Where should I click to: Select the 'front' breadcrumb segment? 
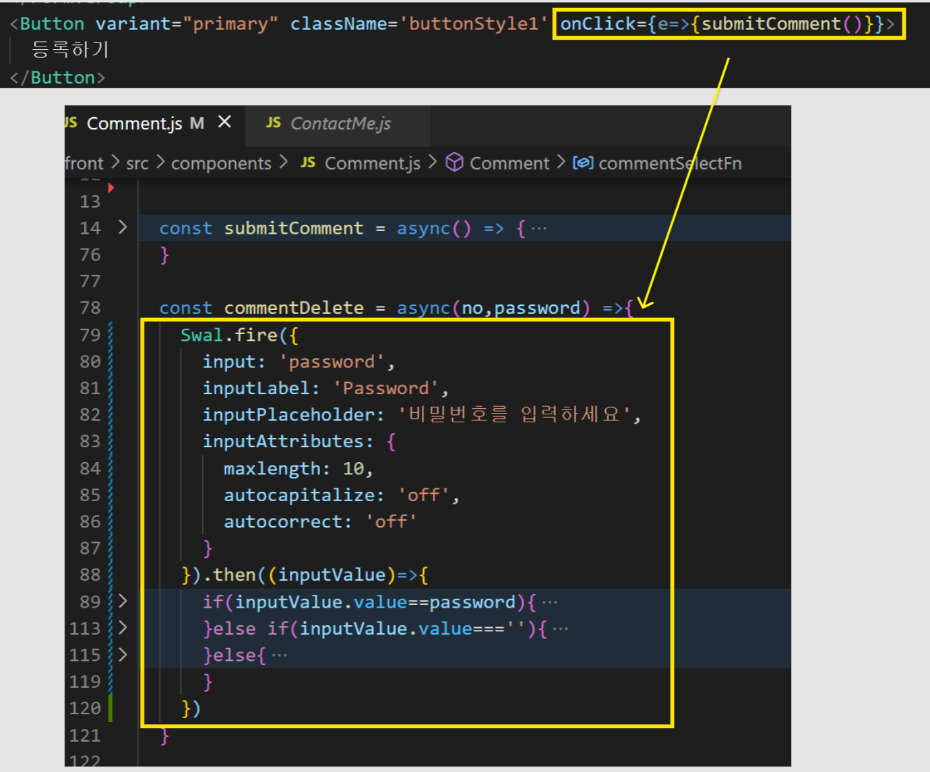84,163
